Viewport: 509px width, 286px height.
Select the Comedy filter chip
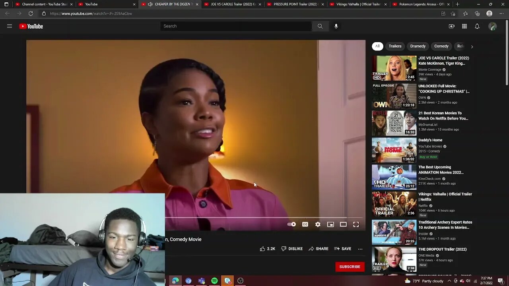pyautogui.click(x=441, y=46)
